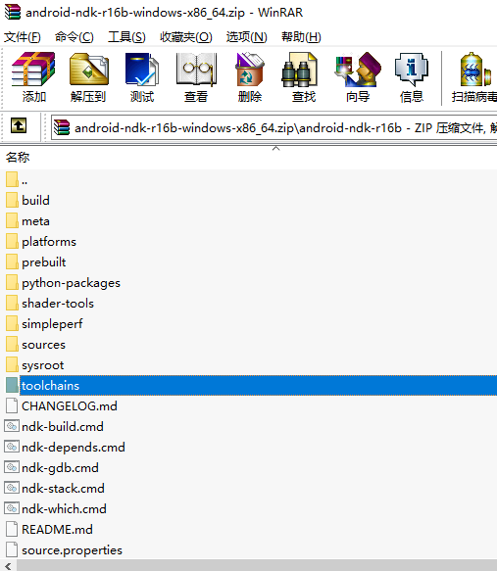
Task: Select the ndk-which.cmd file
Action: click(249, 508)
